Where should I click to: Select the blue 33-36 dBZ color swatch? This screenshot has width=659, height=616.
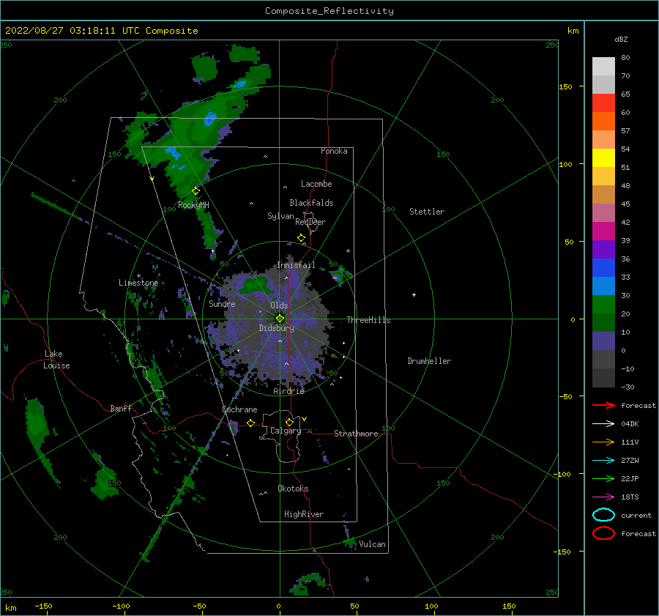tap(603, 268)
